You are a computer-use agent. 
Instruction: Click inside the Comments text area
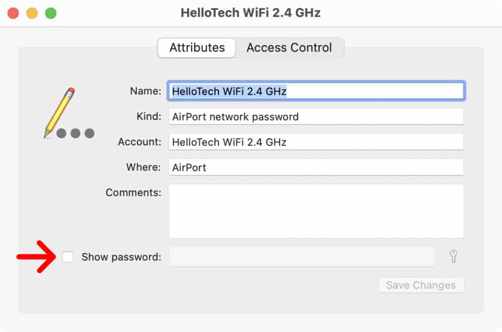point(316,211)
